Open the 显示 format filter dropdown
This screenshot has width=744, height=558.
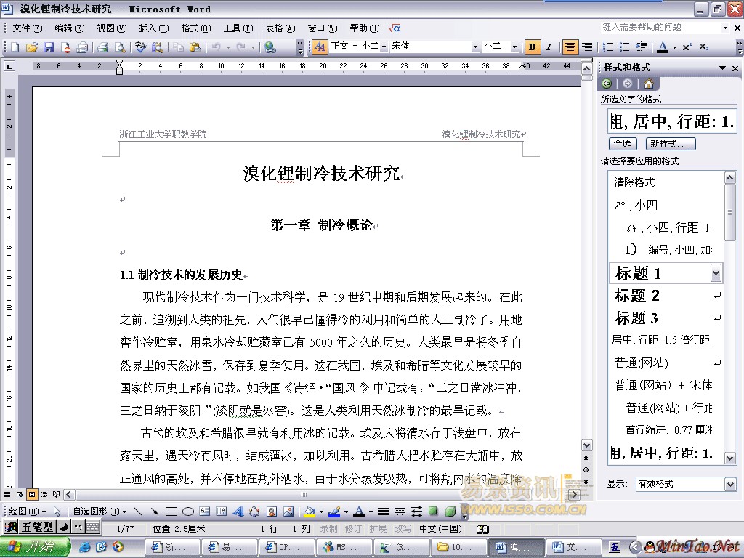tap(730, 484)
